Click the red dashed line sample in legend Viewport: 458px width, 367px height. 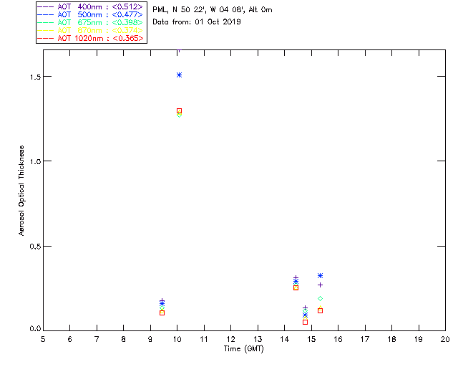pyautogui.click(x=46, y=38)
